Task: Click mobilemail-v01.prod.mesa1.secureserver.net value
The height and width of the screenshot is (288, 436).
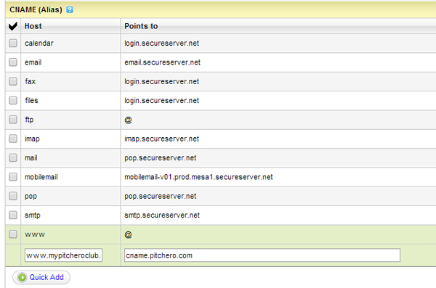Action: (x=198, y=177)
